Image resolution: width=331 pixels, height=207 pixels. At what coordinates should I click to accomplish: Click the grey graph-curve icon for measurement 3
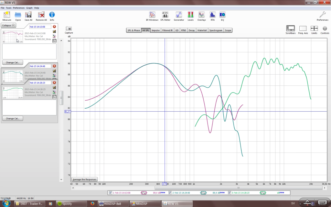point(54,97)
